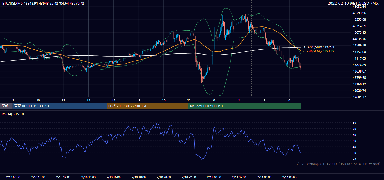This screenshot has width=384, height=180.
Task: Click the 東京 08:00-15:30 JST session bar
Action: click(59, 106)
